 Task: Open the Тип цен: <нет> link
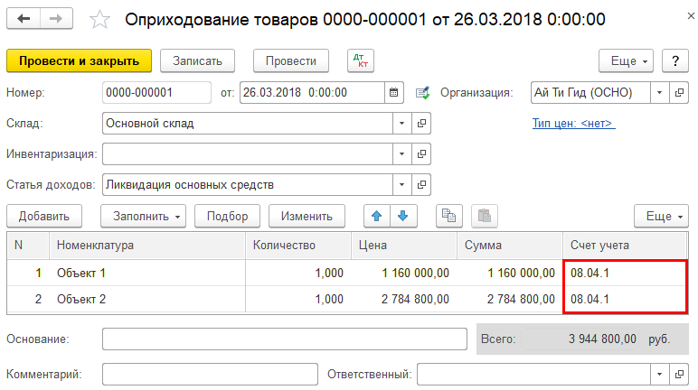pos(574,123)
